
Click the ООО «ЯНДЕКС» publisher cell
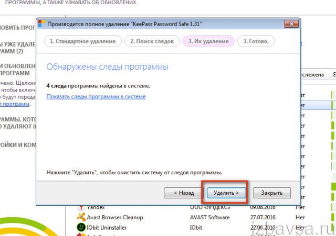pyautogui.click(x=210, y=207)
